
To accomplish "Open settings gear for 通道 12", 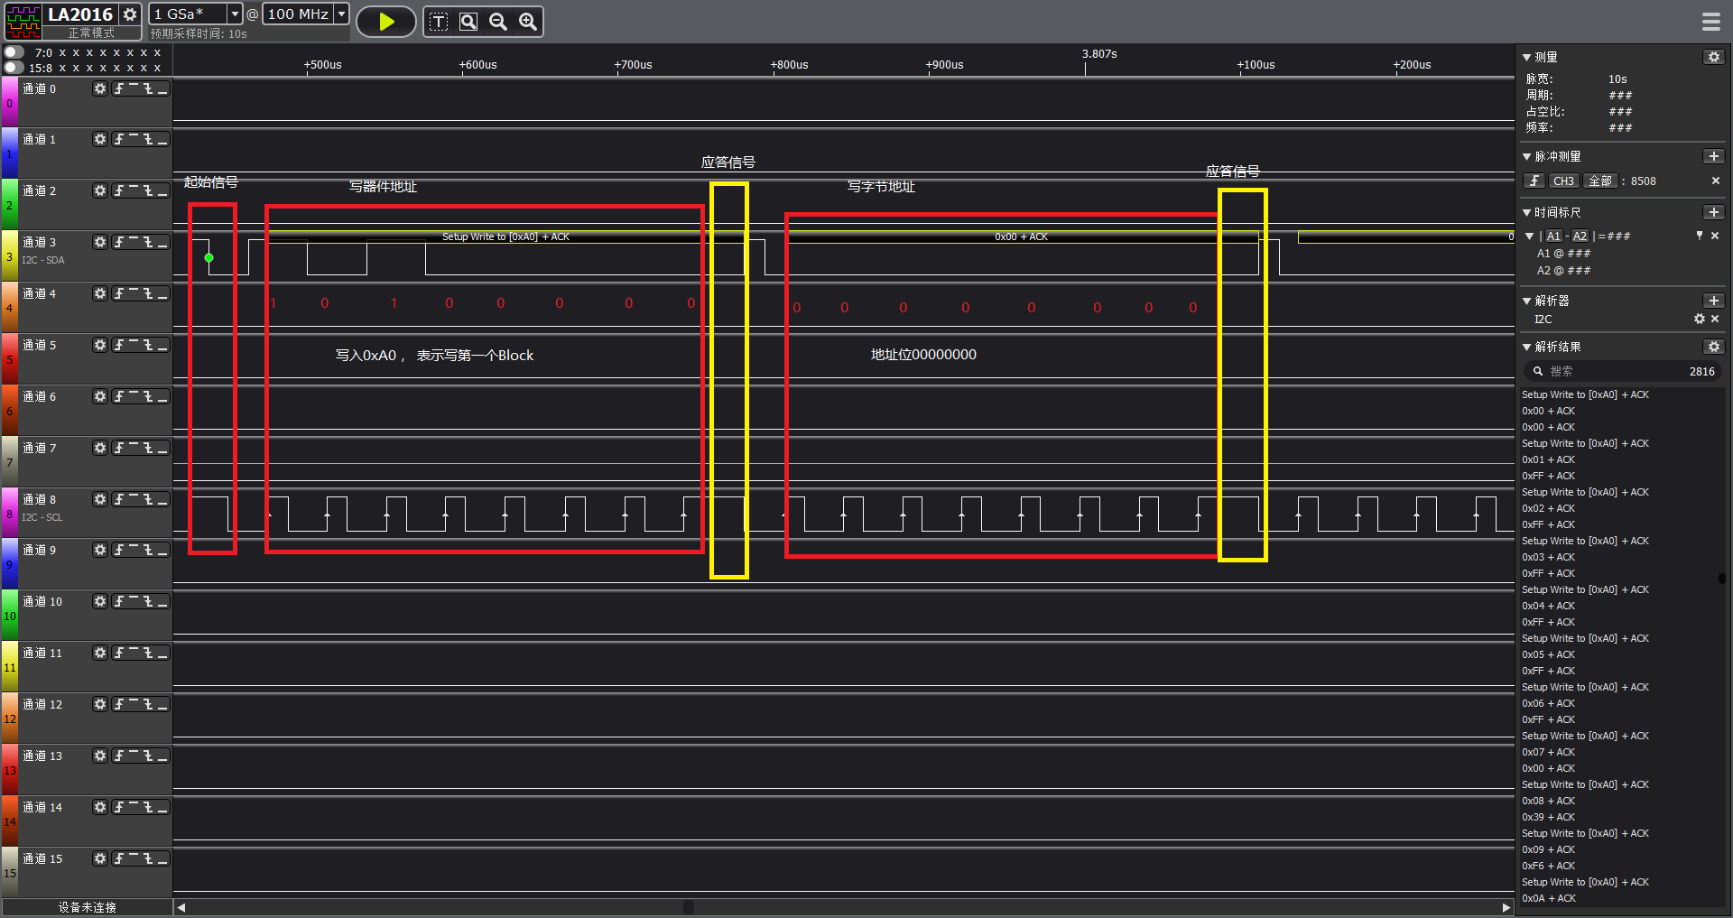I will click(100, 704).
